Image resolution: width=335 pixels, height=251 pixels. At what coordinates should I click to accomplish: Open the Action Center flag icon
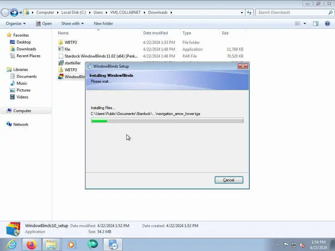(286, 245)
